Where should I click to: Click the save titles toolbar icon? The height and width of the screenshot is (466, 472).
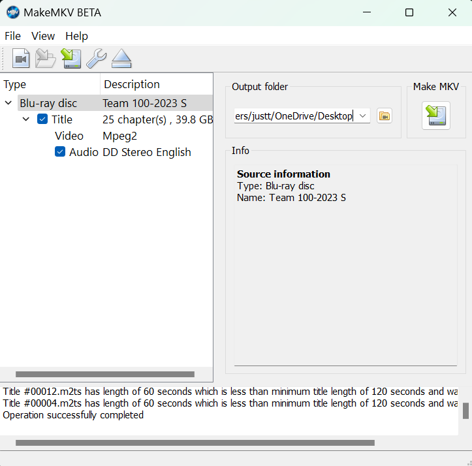point(71,58)
